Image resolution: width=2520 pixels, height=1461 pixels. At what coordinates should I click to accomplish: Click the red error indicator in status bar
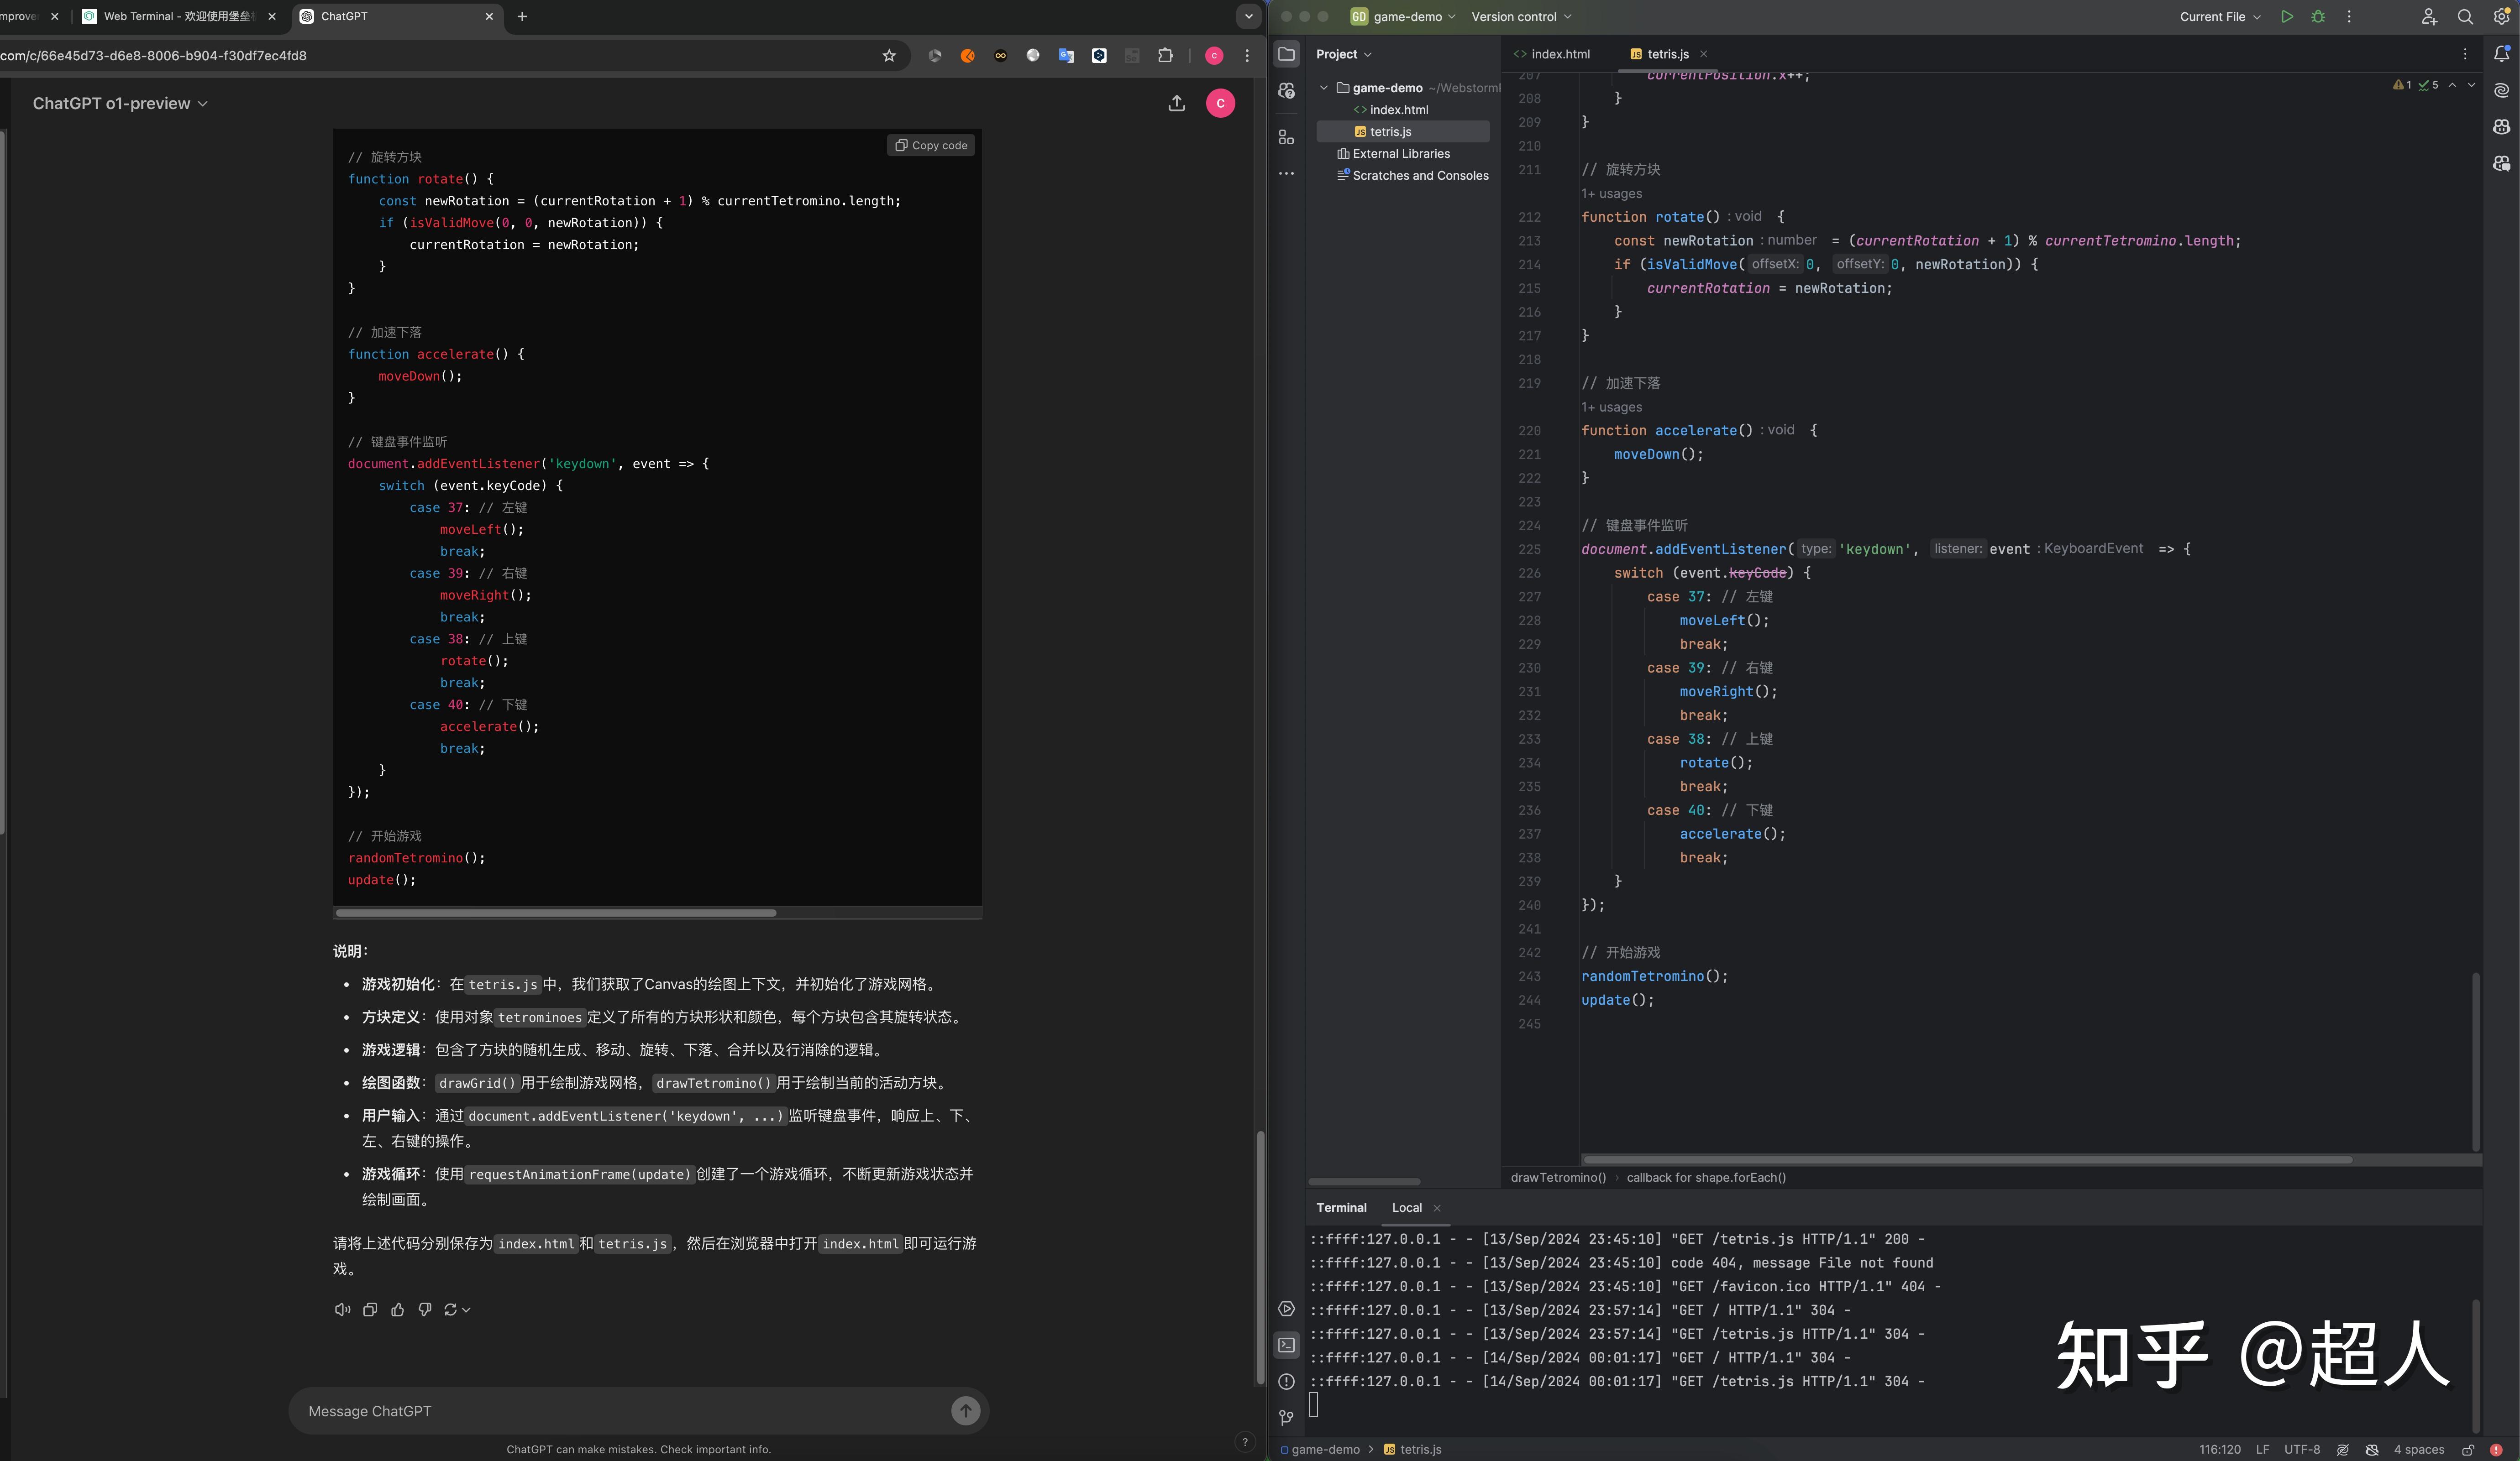(2496, 1449)
